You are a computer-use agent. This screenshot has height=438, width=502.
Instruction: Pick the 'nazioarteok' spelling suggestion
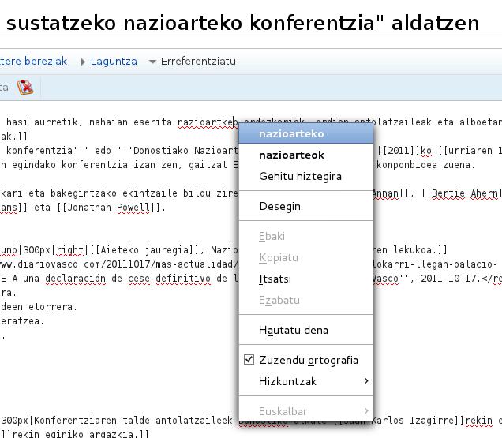tap(291, 155)
